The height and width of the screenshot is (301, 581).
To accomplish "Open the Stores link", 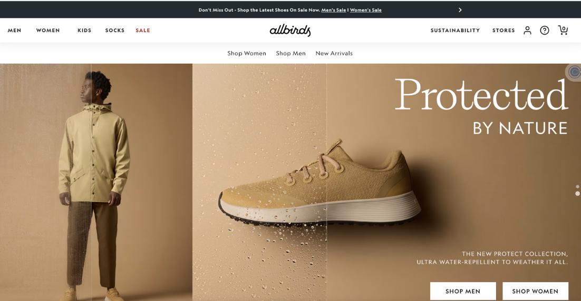I will [x=503, y=31].
